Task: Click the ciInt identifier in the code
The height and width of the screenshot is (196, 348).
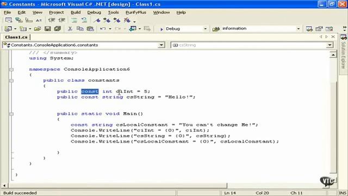Action: coord(125,91)
